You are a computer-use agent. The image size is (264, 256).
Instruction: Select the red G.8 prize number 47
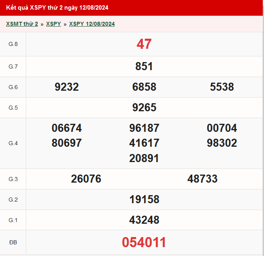pos(144,44)
